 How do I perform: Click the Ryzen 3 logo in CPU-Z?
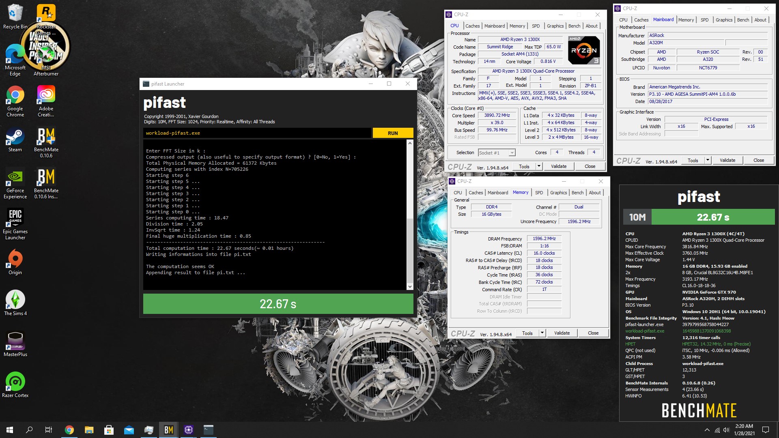(x=584, y=50)
